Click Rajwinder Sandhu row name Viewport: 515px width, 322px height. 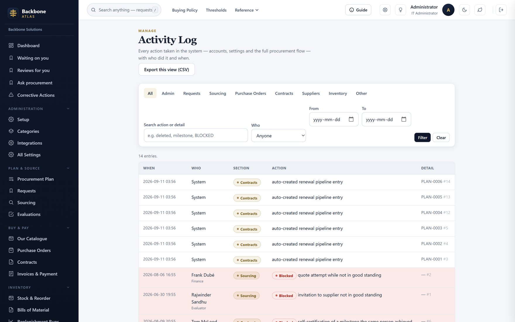click(201, 298)
